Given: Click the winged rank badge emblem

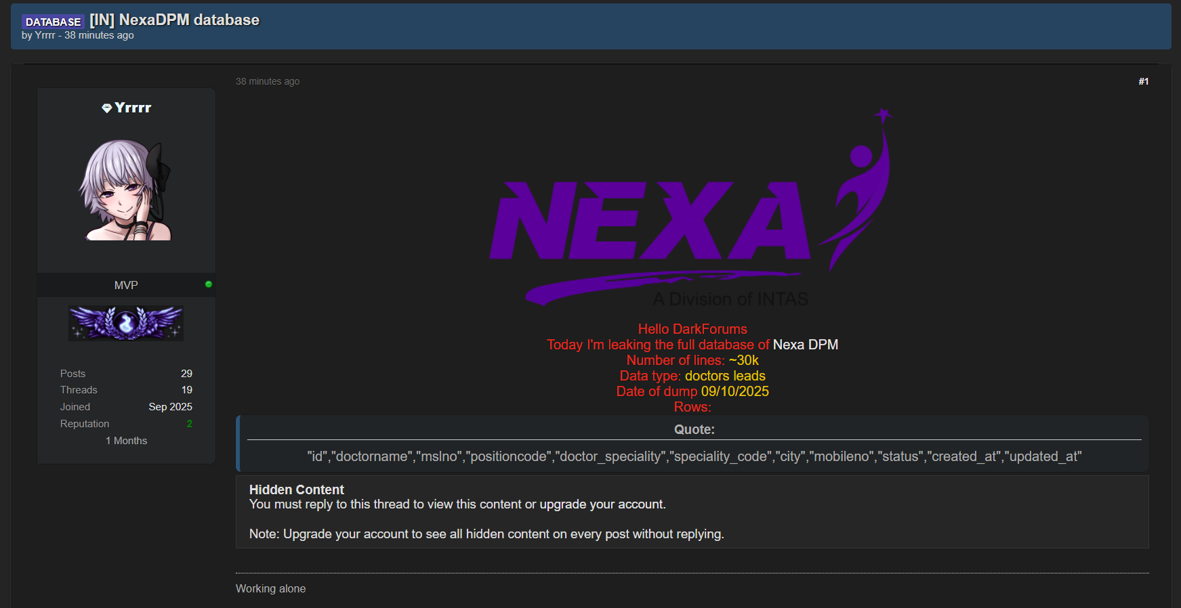Looking at the screenshot, I should (x=126, y=323).
